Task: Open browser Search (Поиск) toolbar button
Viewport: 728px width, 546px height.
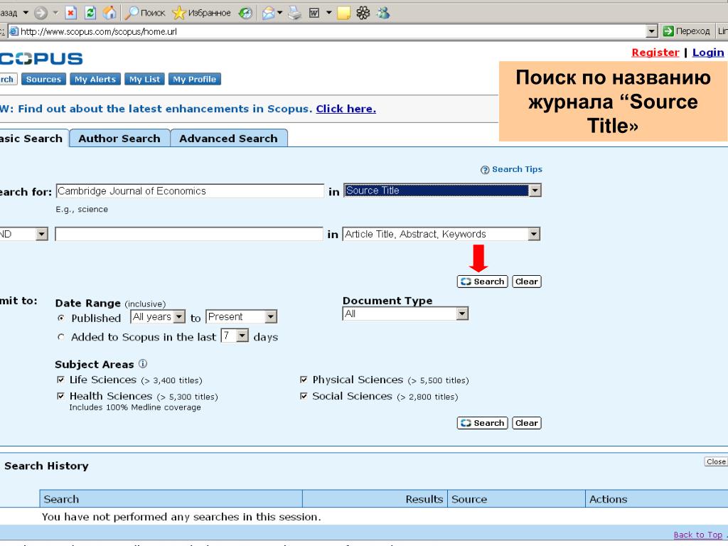Action: tap(145, 13)
